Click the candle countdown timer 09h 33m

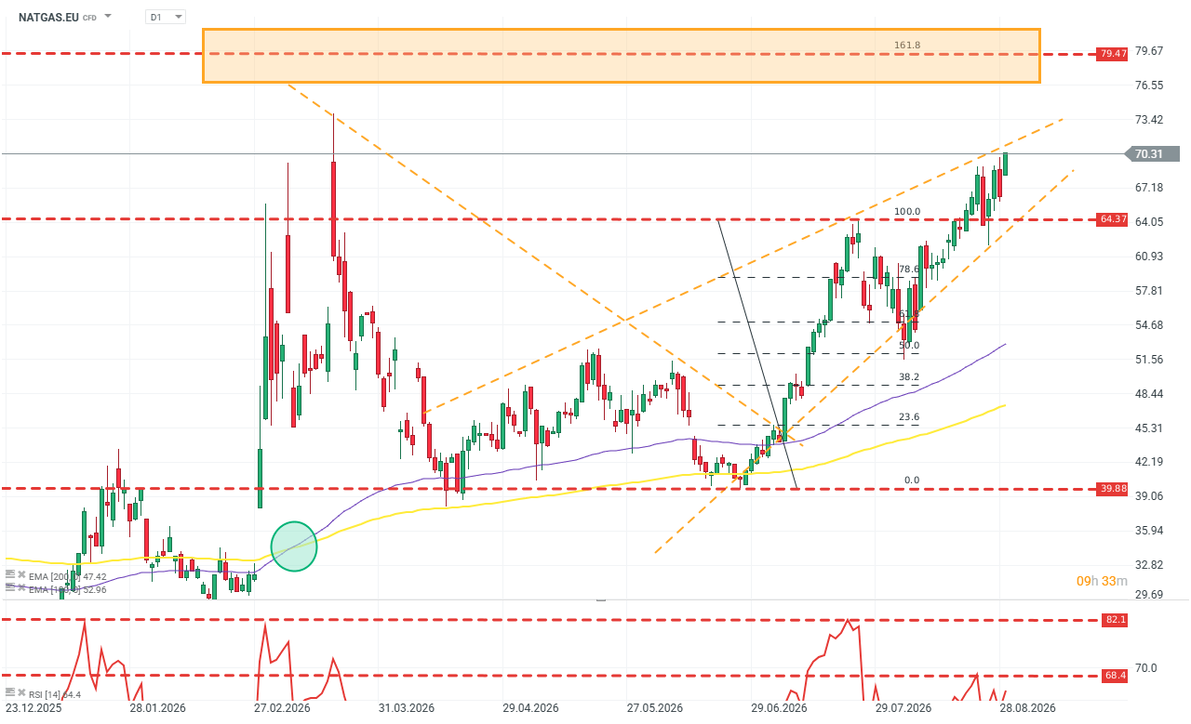point(1101,581)
